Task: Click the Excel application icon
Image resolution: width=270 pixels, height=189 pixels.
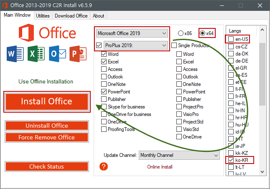Action: pyautogui.click(x=36, y=54)
